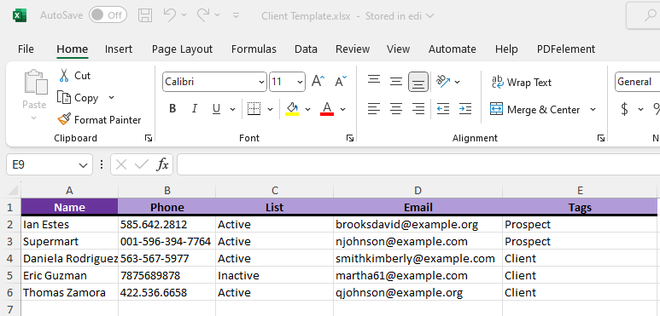Open the PDFelement tab
The width and height of the screenshot is (660, 316).
click(x=566, y=49)
